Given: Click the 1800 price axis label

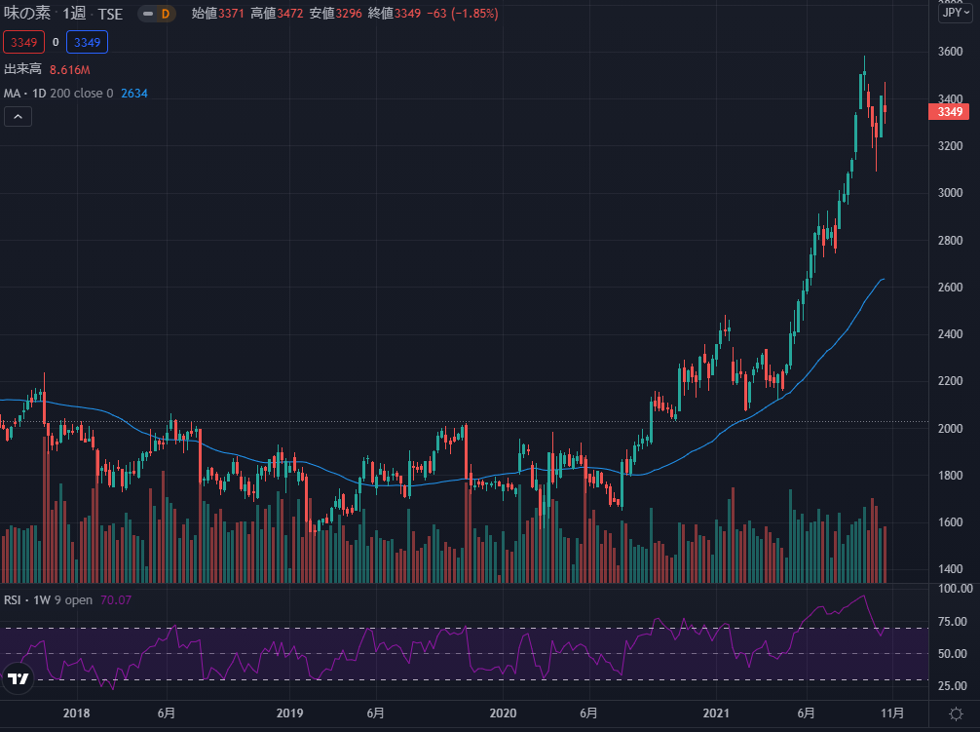Looking at the screenshot, I should [950, 476].
